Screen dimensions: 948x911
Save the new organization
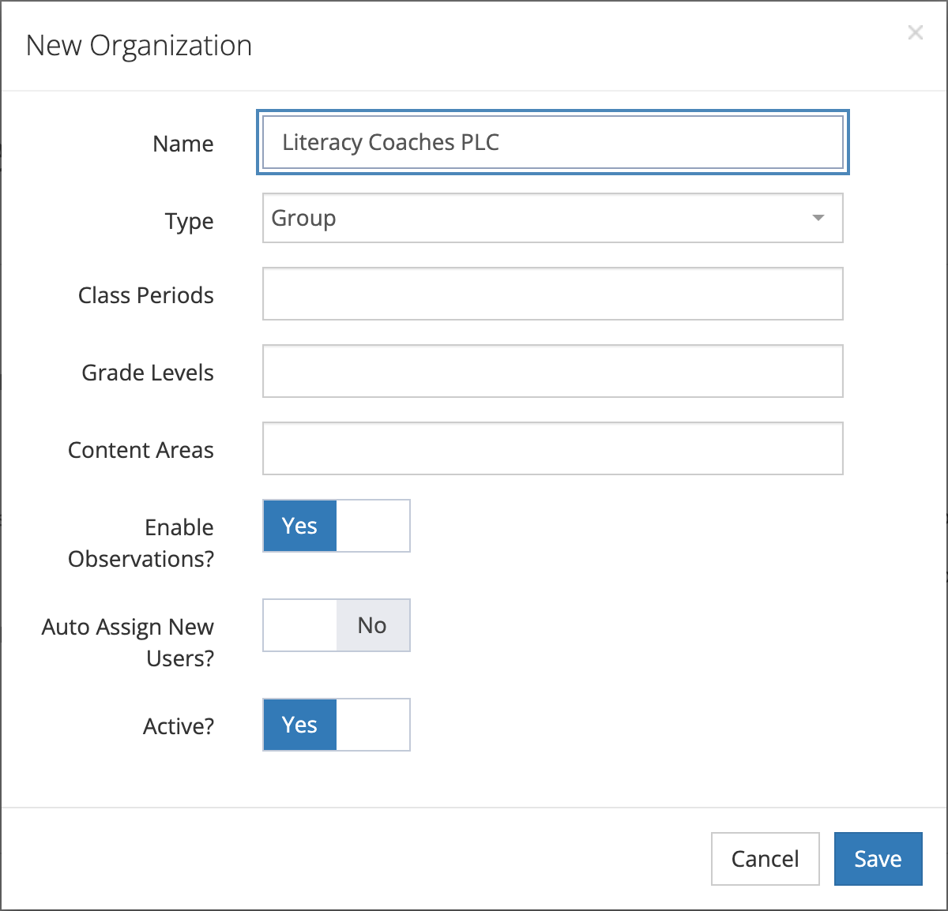coord(878,859)
